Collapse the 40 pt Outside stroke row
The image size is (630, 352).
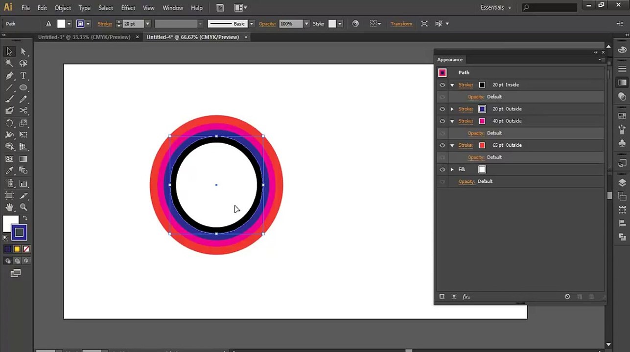tap(452, 121)
